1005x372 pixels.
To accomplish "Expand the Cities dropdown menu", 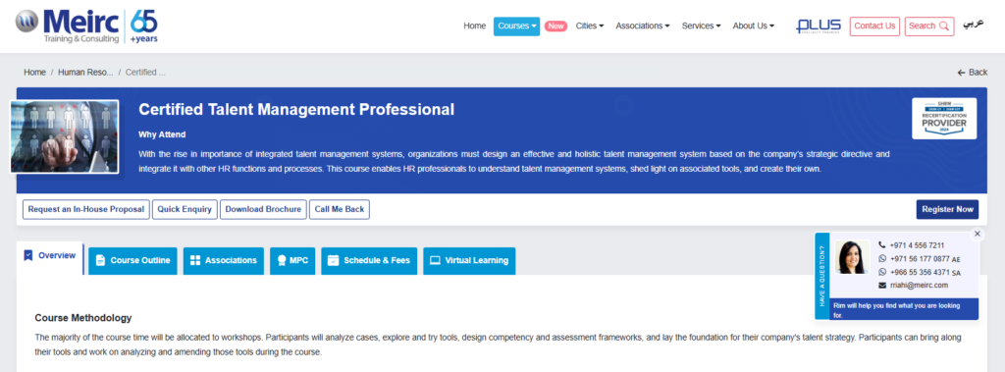I will (590, 27).
